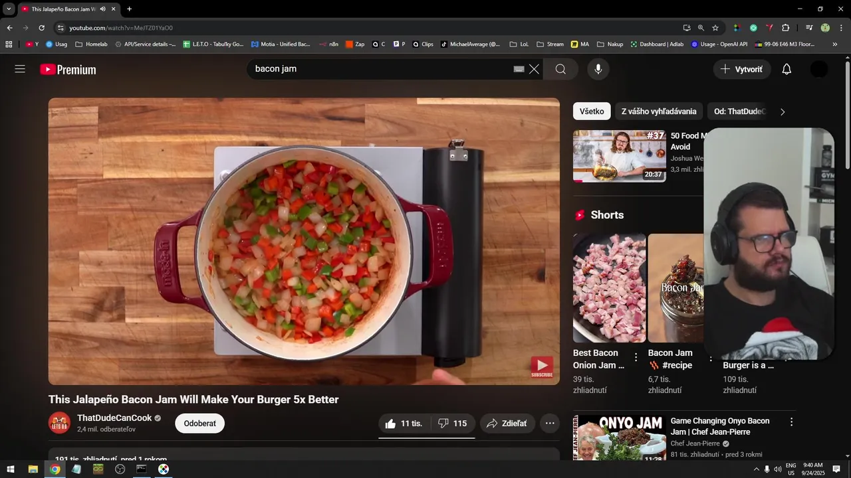Open the on-screen keyboard in search box

tap(519, 69)
